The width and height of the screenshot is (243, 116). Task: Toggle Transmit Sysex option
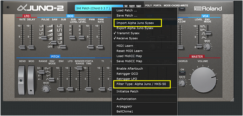[128, 33]
